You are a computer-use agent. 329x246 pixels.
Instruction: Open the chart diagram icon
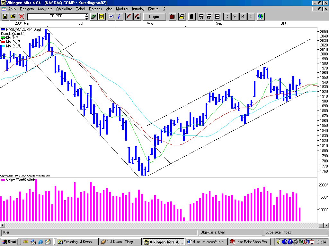coord(111,17)
